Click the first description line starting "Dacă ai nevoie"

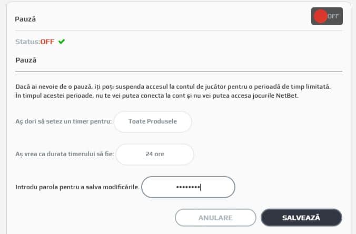point(176,86)
